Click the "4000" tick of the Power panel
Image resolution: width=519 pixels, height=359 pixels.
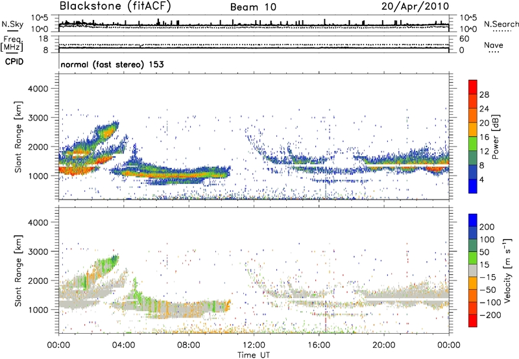tap(38, 89)
